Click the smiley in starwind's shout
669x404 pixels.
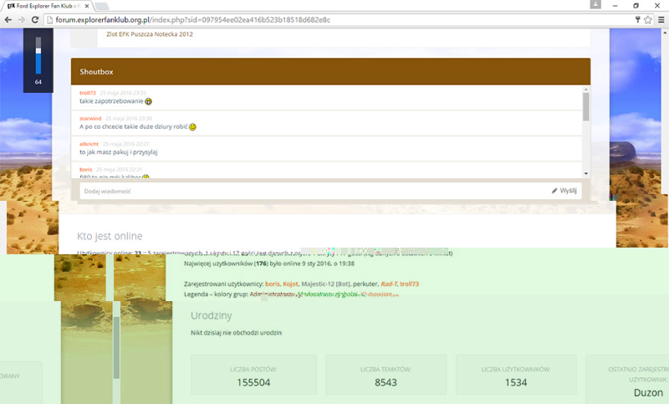(x=192, y=127)
